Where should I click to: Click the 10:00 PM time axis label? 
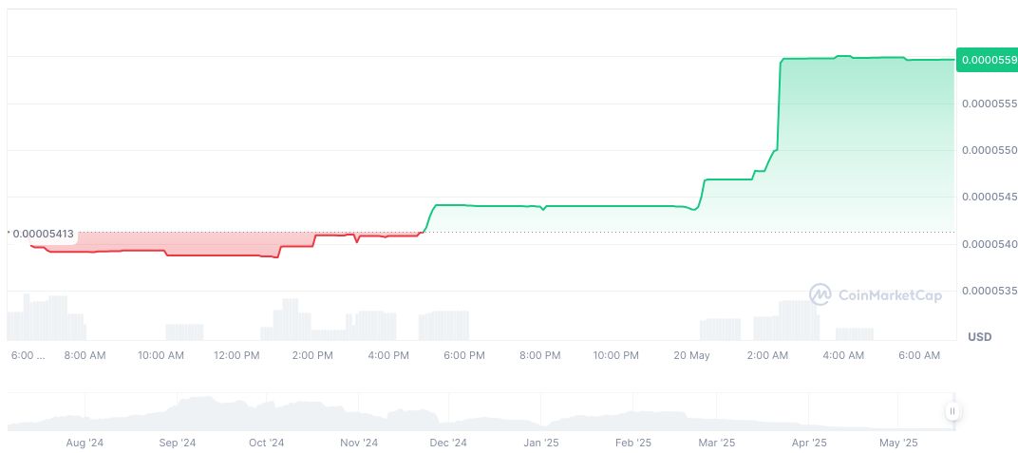(615, 355)
